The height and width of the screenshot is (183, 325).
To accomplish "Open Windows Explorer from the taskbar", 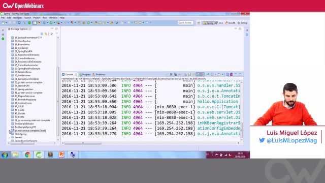I will 16,155.
